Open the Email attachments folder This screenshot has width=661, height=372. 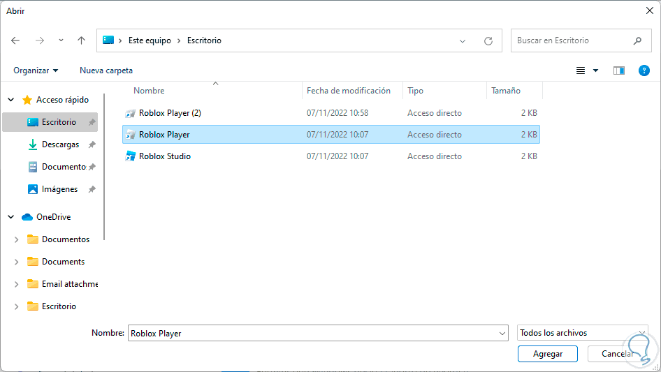(70, 284)
